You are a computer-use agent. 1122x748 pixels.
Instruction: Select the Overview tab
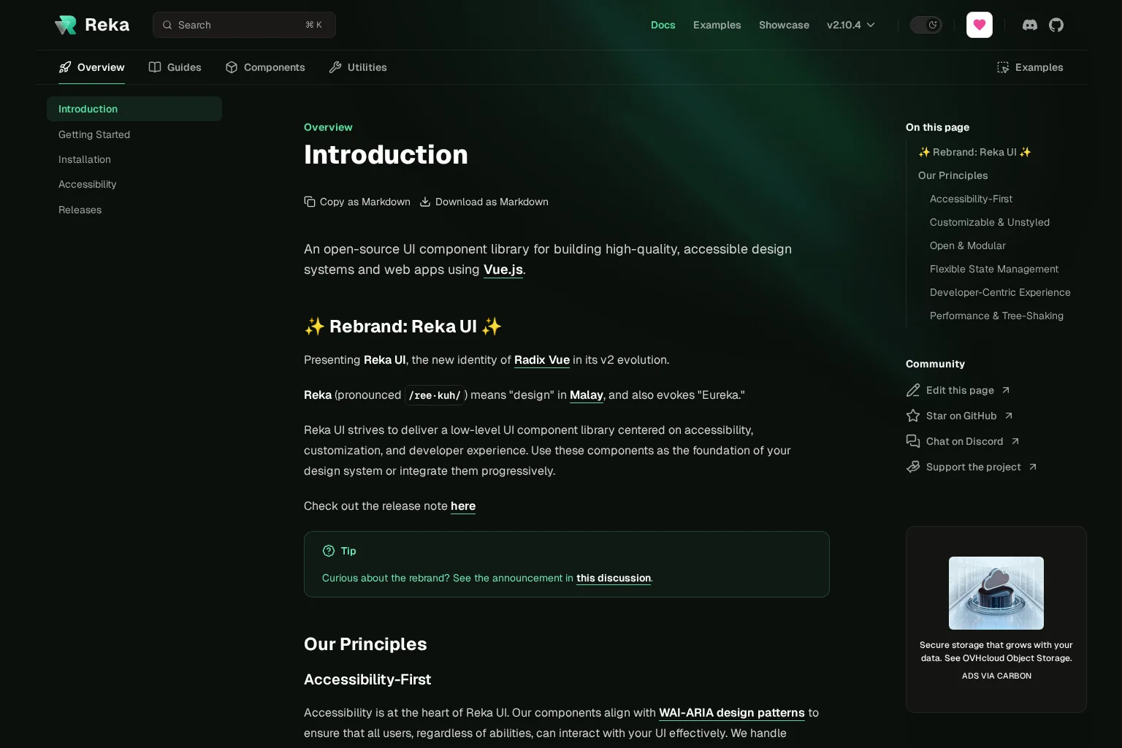pyautogui.click(x=91, y=67)
